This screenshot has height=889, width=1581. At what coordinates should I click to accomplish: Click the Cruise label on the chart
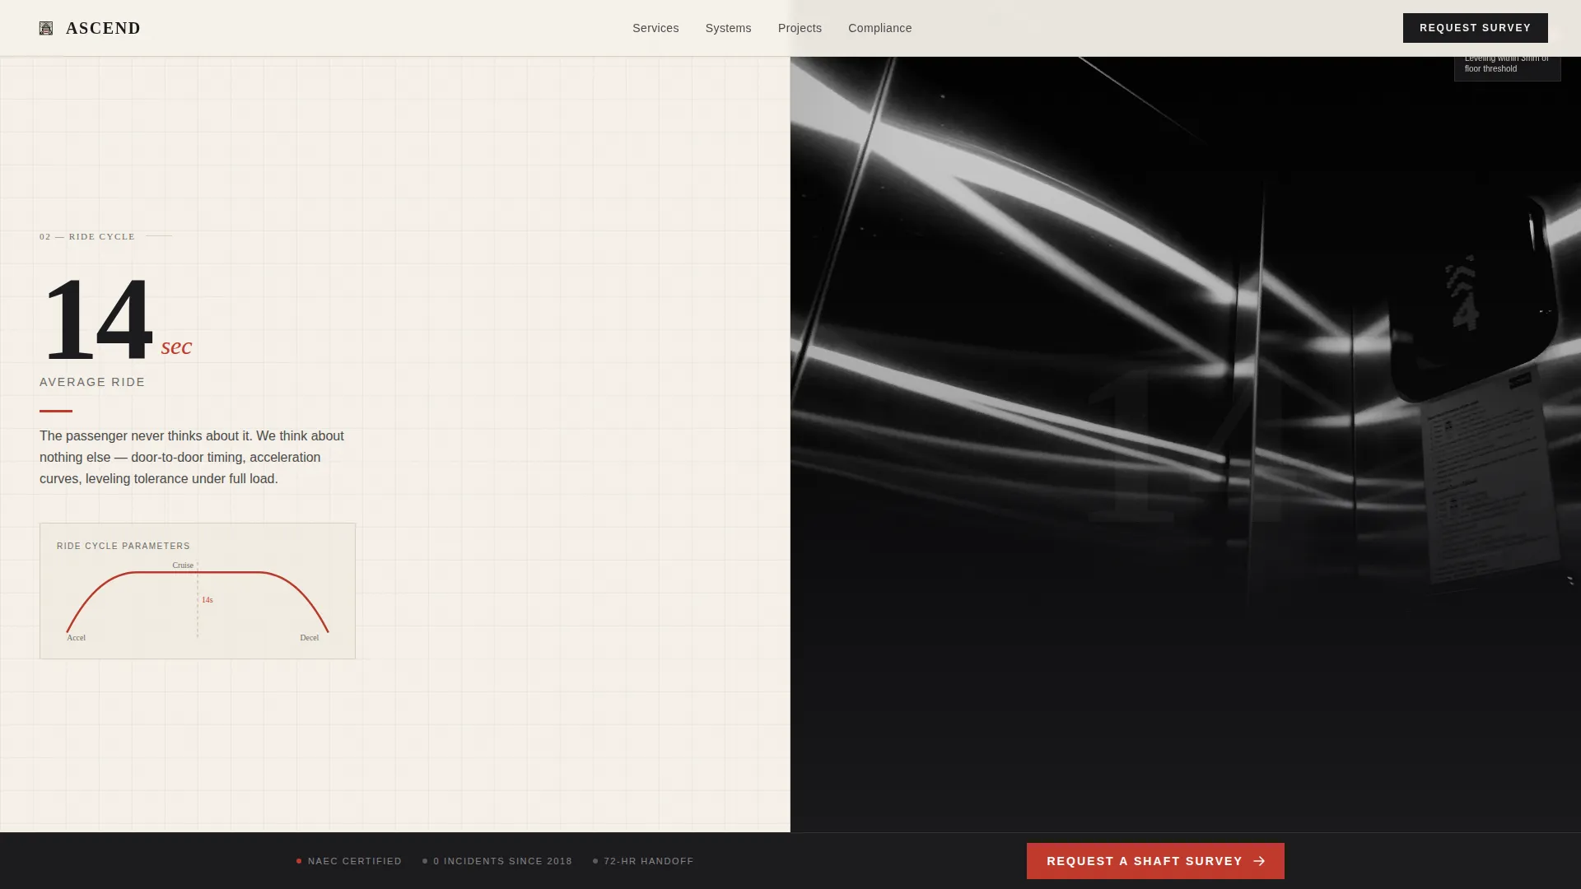click(x=183, y=565)
